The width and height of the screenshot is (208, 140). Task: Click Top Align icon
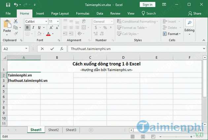[65, 21]
